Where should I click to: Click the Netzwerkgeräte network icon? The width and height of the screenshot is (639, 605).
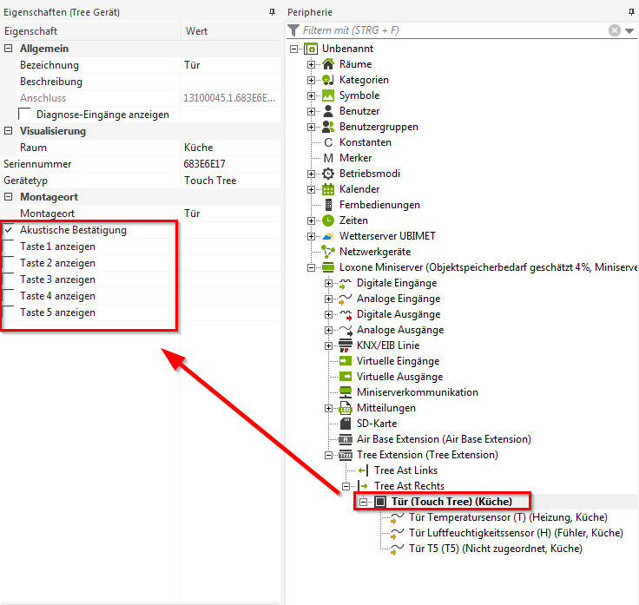[328, 252]
